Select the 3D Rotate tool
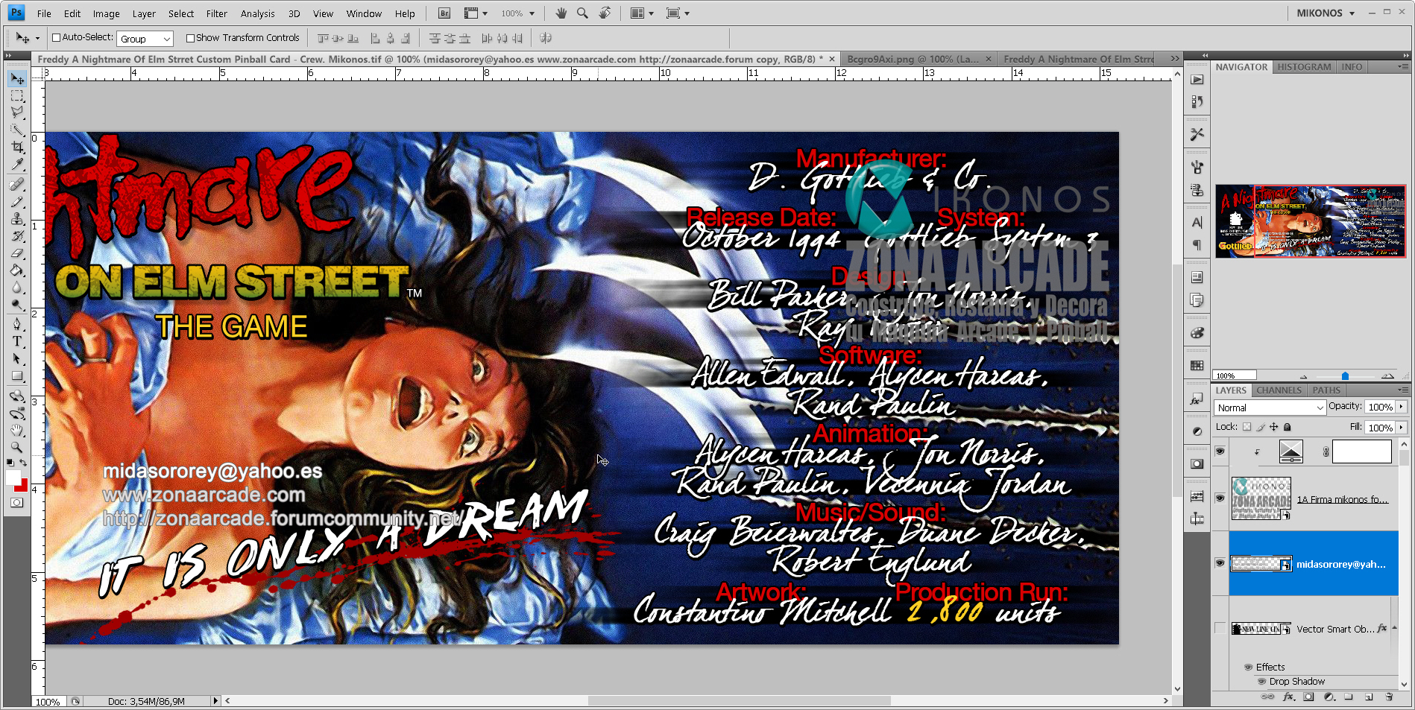Viewport: 1415px width, 710px height. pyautogui.click(x=17, y=396)
